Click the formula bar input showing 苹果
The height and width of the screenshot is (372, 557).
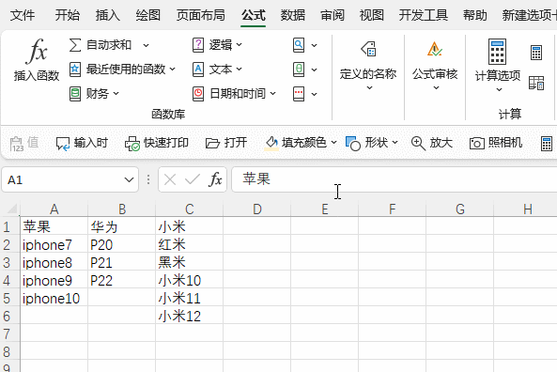(x=395, y=179)
